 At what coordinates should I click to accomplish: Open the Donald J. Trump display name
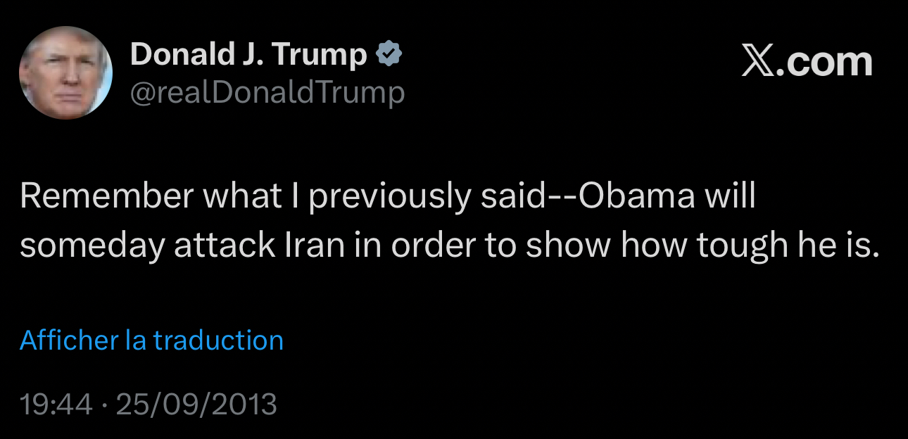point(248,54)
